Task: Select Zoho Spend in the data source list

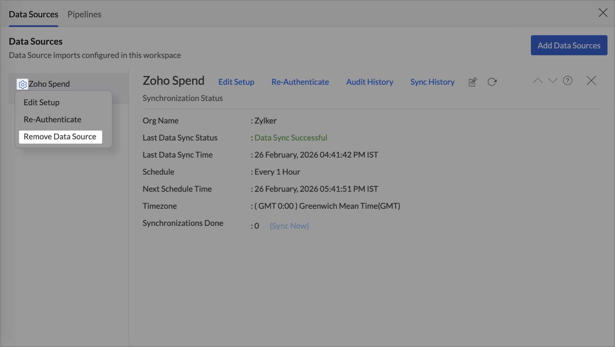Action: pyautogui.click(x=49, y=84)
